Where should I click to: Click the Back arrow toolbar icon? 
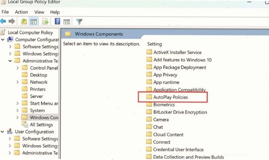[3, 21]
